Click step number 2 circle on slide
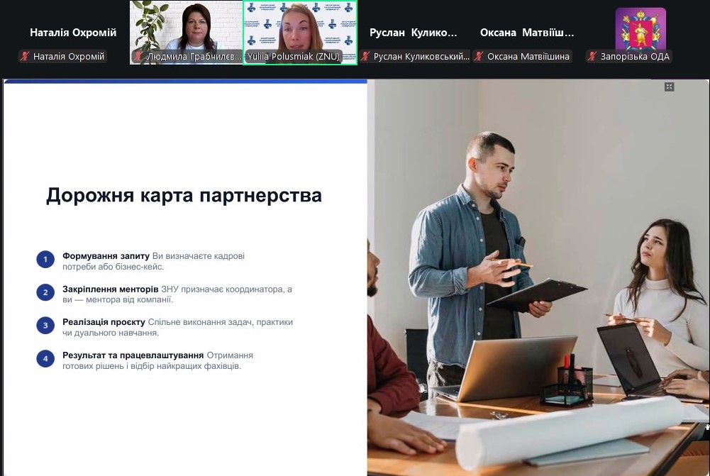The image size is (710, 476). click(x=45, y=292)
